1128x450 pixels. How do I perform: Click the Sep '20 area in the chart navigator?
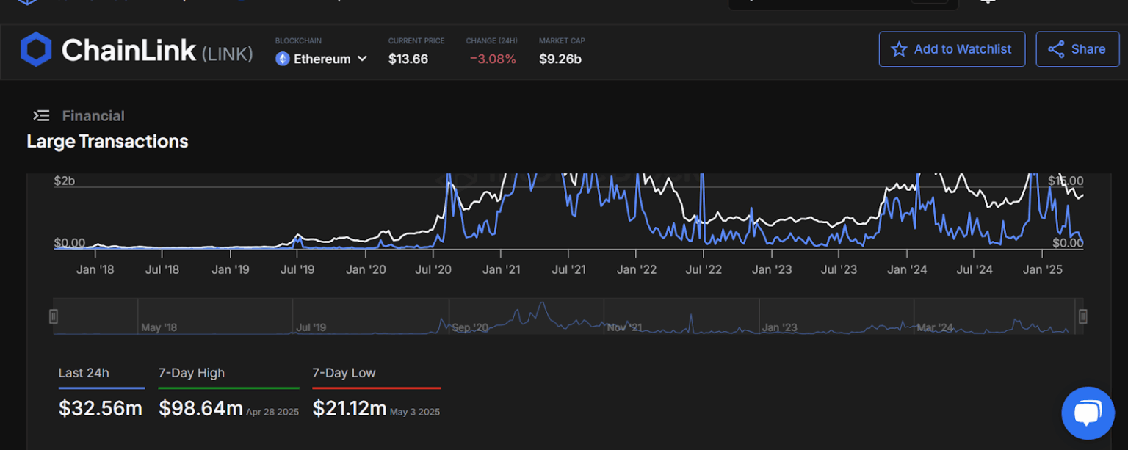(470, 327)
